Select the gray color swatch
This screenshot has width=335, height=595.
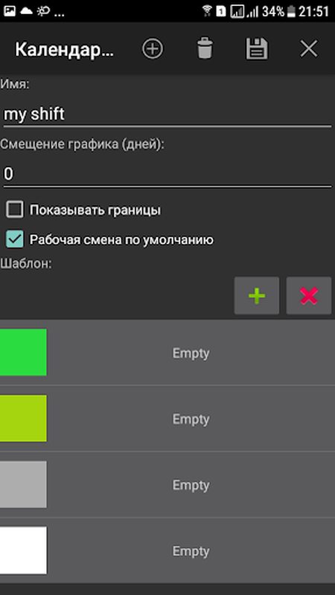point(23,484)
